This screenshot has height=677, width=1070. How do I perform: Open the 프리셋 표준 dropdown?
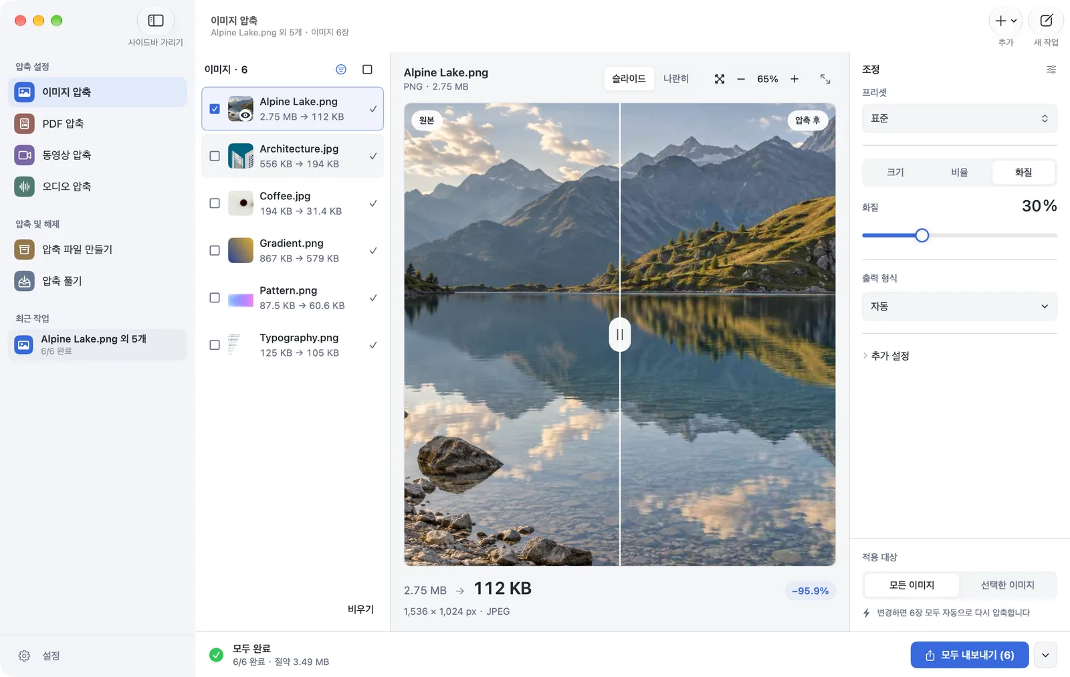pos(960,118)
